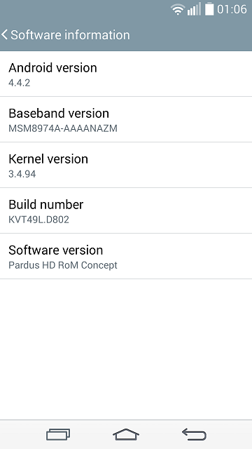Tap the 4.4.2 version value
Image resolution: width=252 pixels, height=449 pixels.
coord(19,83)
